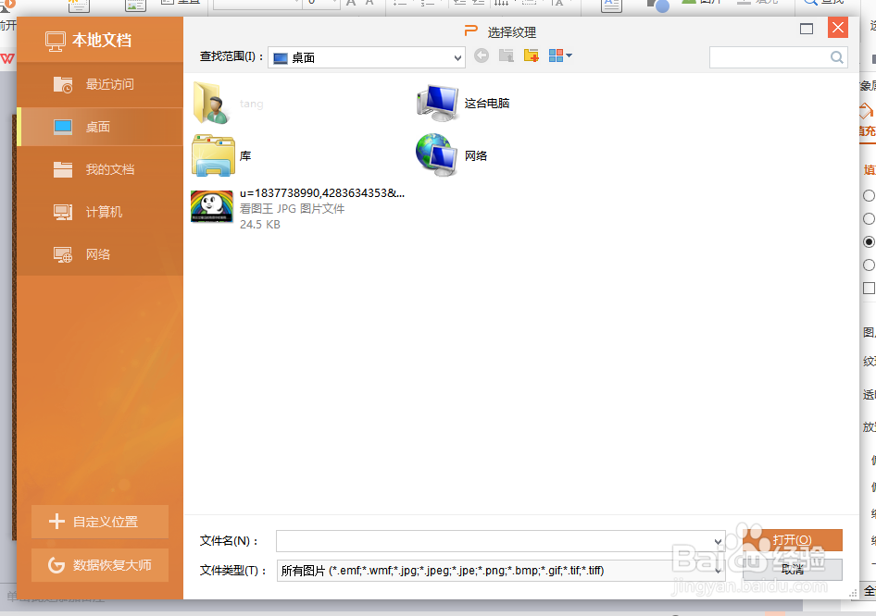Click the 最近访问 folder-clock icon
Viewport: 876px width, 616px height.
(63, 84)
